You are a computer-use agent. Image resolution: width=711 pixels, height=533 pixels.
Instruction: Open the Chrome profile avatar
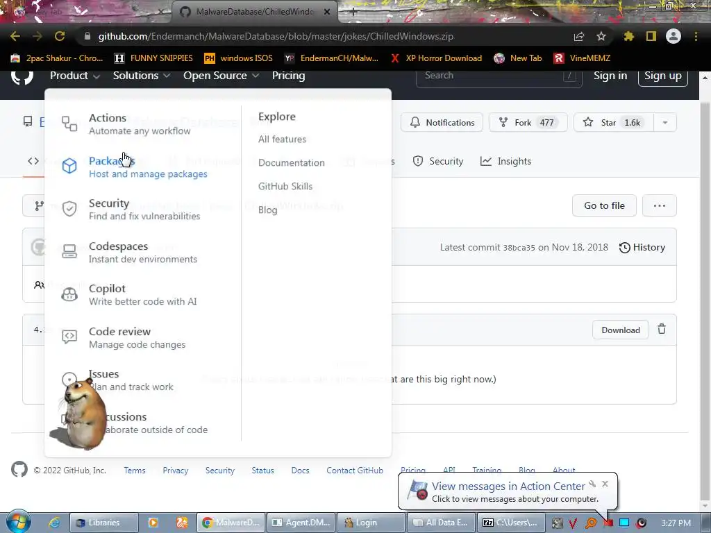674,36
